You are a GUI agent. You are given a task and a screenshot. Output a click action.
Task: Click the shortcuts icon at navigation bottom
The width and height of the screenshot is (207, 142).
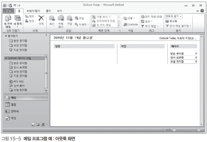(43, 124)
